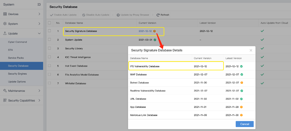This screenshot has width=291, height=131.
Task: Click the Update by Proxy Browser button
Action: point(133,15)
